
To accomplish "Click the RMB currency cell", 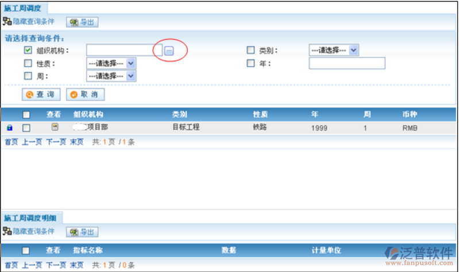I will coord(410,128).
